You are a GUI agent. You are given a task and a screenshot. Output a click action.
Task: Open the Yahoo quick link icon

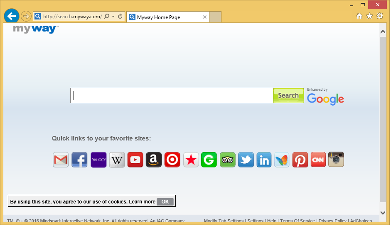(98, 160)
